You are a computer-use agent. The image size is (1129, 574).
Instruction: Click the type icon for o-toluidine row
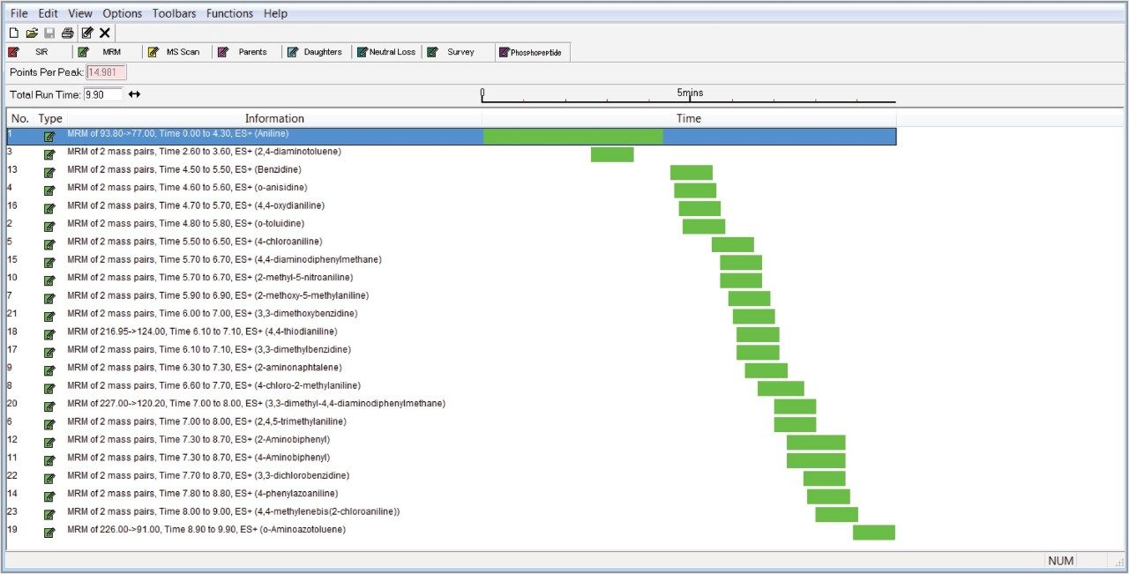tap(49, 226)
